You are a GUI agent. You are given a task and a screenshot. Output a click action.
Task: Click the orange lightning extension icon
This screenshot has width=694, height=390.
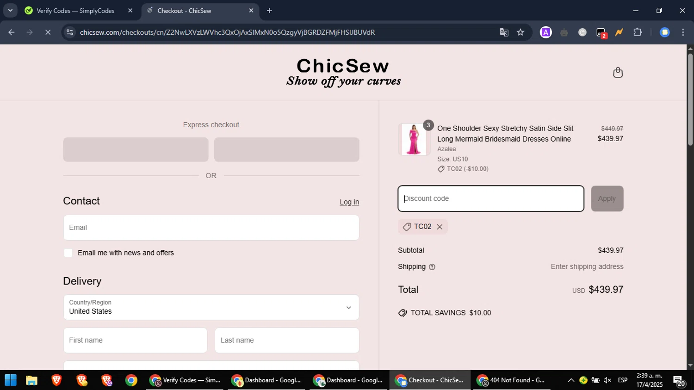(x=619, y=32)
